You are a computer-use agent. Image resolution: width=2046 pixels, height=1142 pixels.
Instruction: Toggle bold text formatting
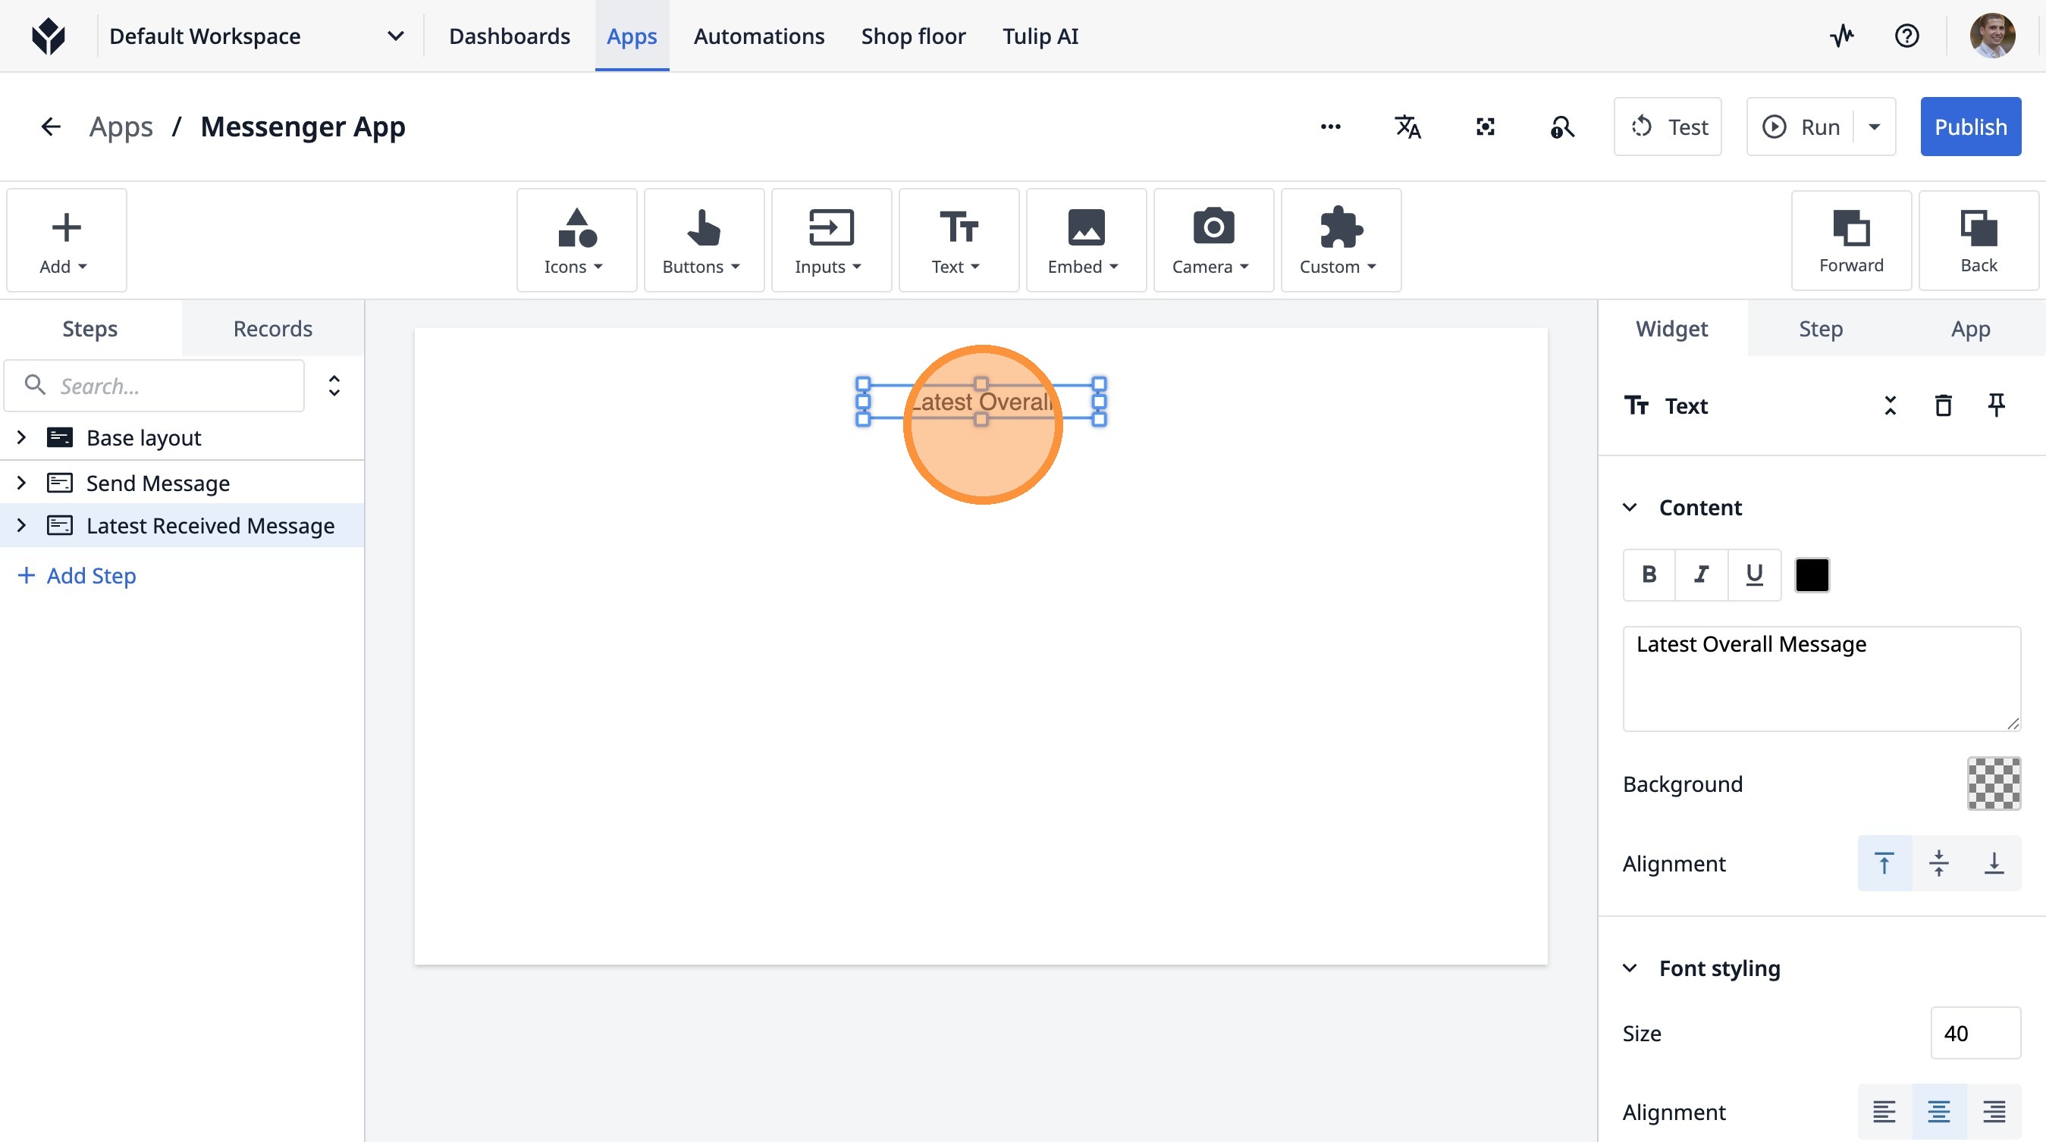(1649, 574)
